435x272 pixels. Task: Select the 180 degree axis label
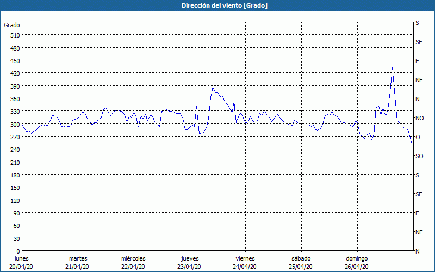(x=15, y=175)
